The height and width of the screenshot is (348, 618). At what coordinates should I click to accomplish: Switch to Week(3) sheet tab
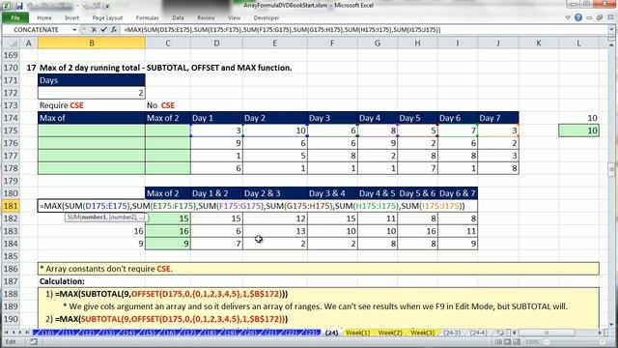423,333
